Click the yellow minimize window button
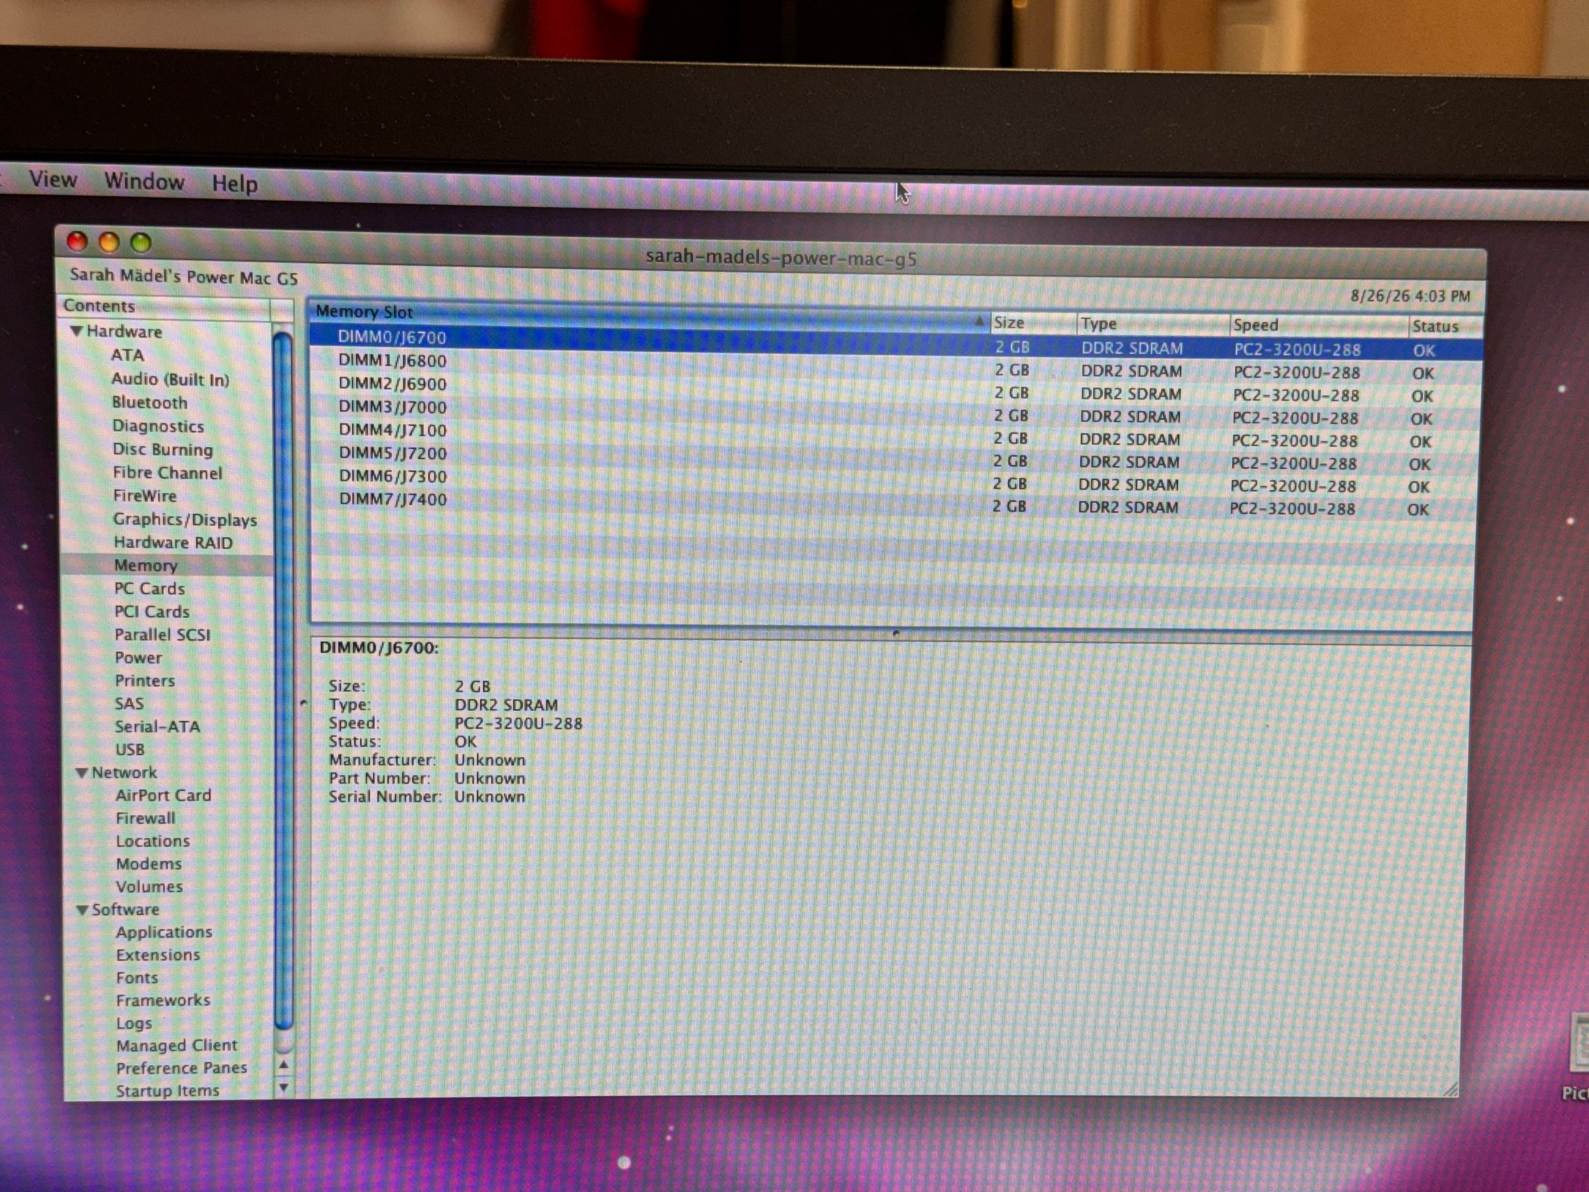 (109, 243)
